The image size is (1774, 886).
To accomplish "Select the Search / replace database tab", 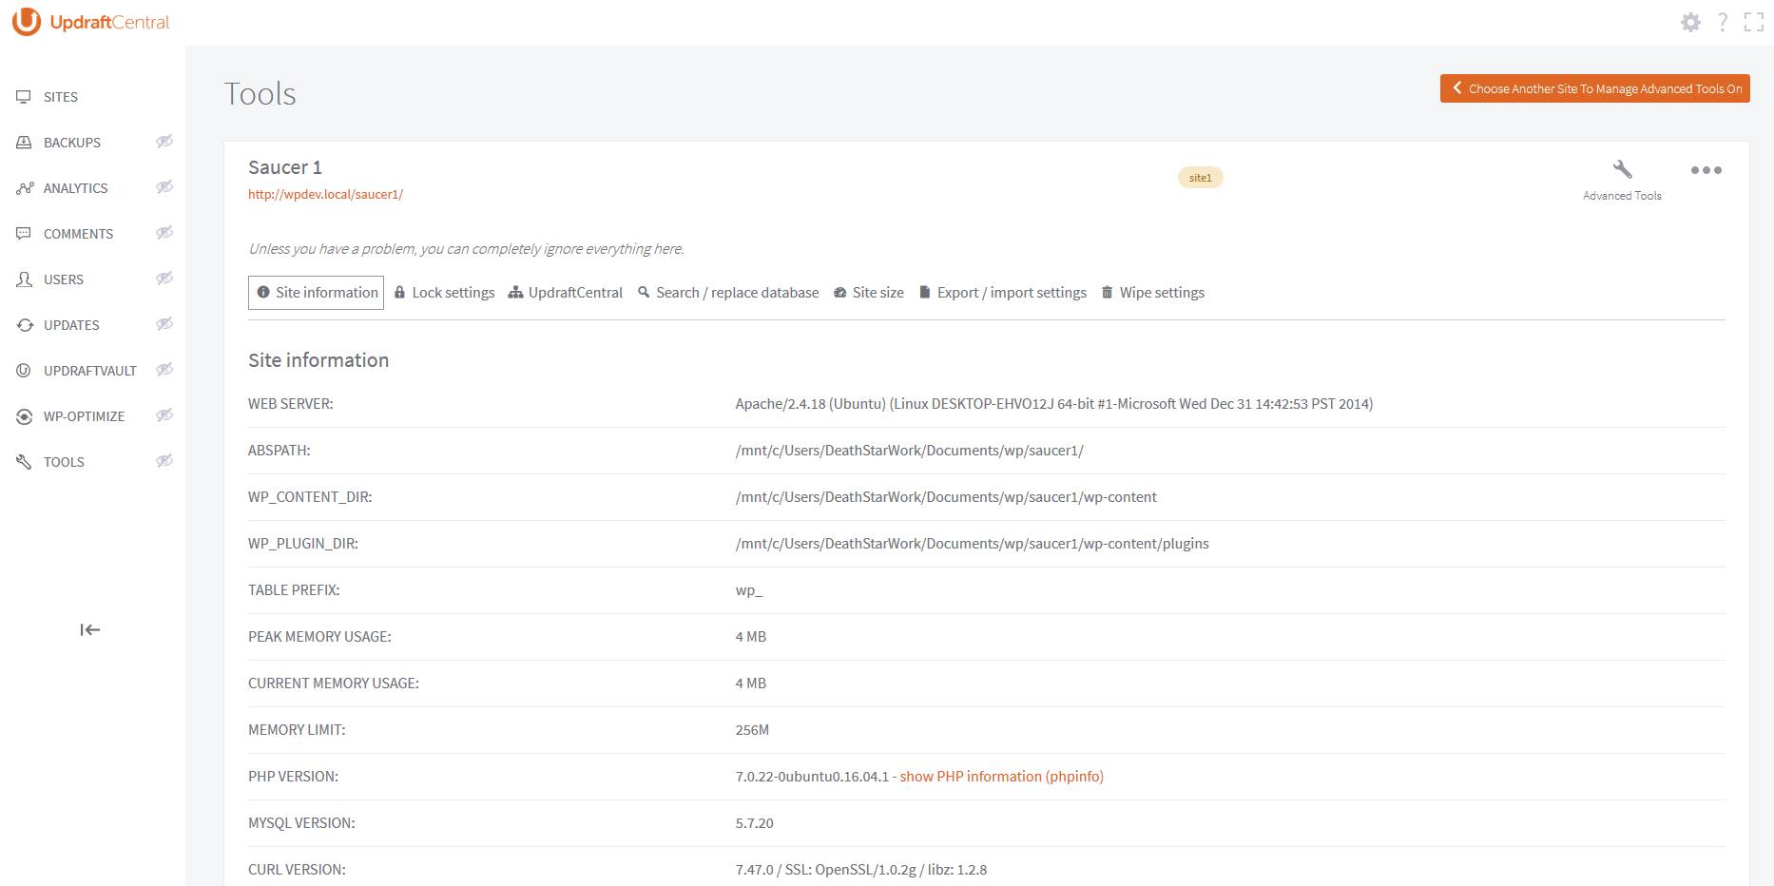I will pos(728,293).
